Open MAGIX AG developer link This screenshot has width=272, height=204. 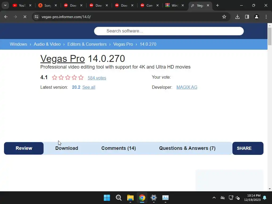coord(187,87)
